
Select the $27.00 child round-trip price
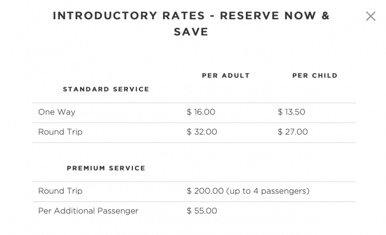(293, 132)
